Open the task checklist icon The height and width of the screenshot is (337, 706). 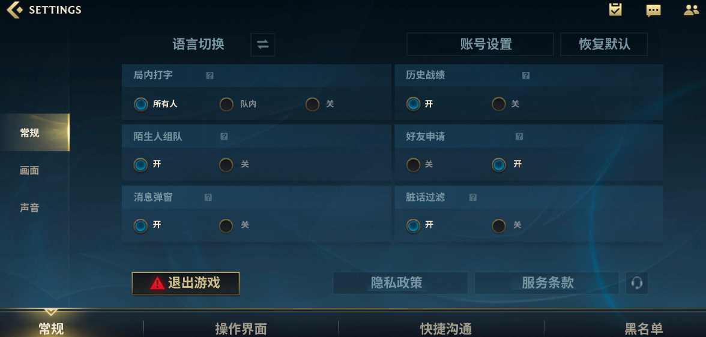(x=615, y=10)
